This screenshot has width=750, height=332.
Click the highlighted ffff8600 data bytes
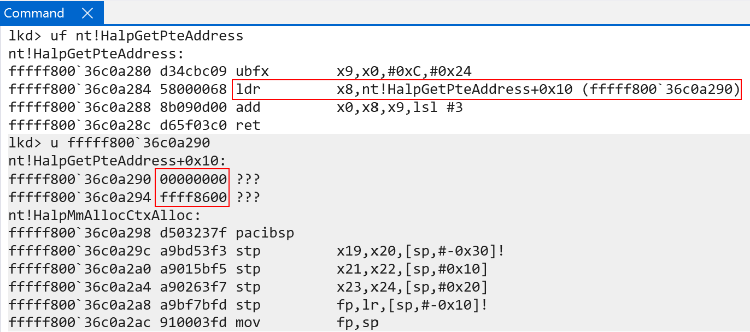193,197
